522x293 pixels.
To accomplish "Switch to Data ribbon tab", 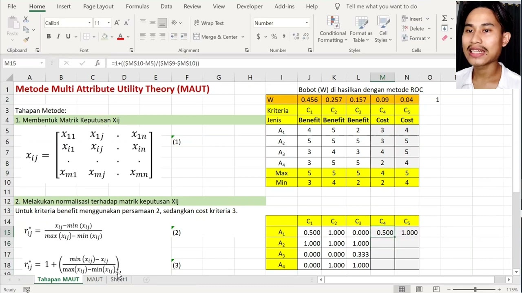I will click(166, 6).
